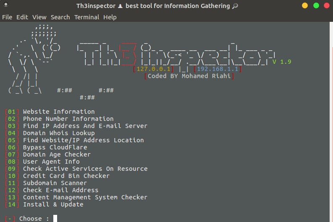Click the green maximize window button
This screenshot has width=333, height=222.
click(x=316, y=5)
